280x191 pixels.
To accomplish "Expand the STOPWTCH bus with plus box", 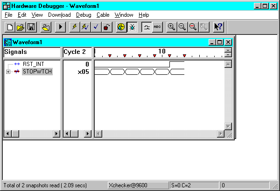I will click(x=8, y=72).
